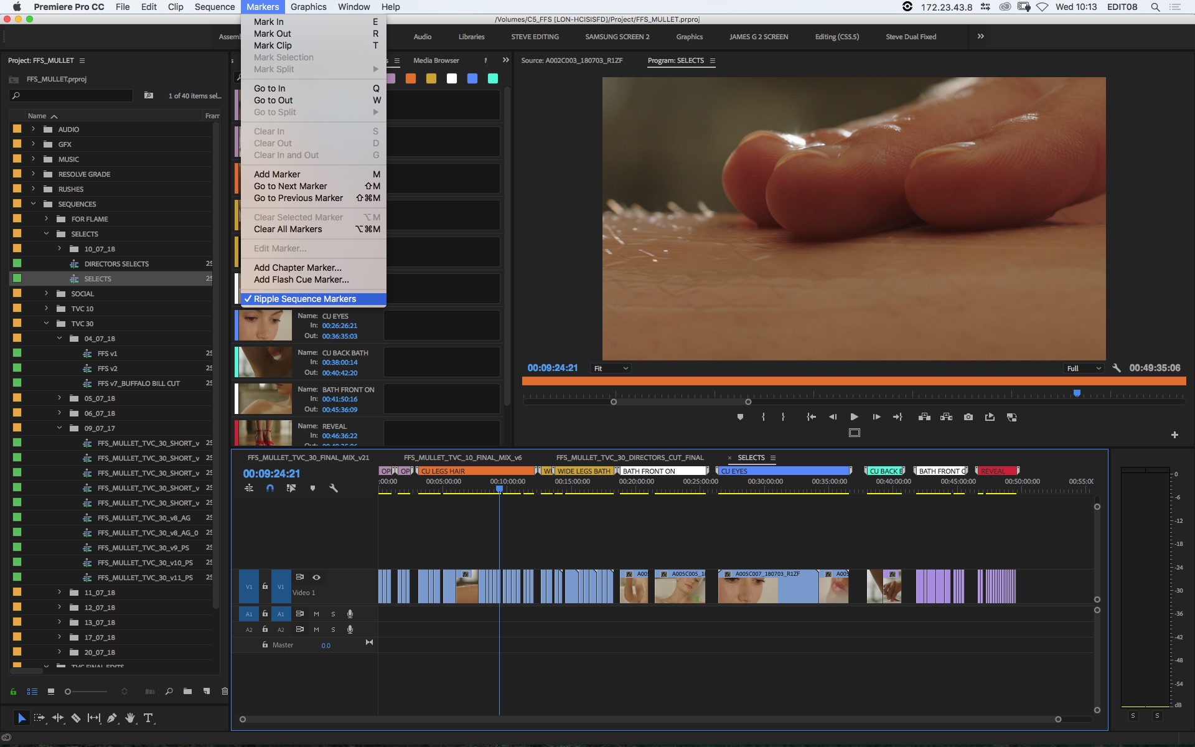This screenshot has width=1195, height=747.
Task: Toggle linked selection in timeline
Action: coord(291,489)
